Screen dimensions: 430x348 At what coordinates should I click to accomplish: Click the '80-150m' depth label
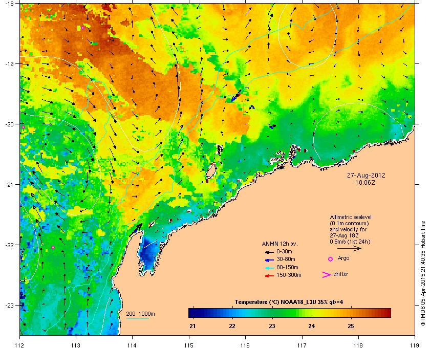(x=287, y=267)
